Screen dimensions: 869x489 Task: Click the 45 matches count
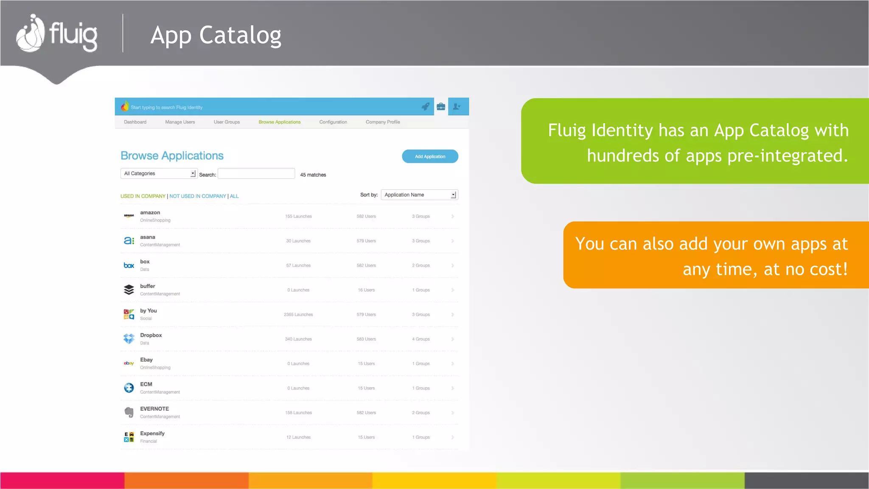313,175
